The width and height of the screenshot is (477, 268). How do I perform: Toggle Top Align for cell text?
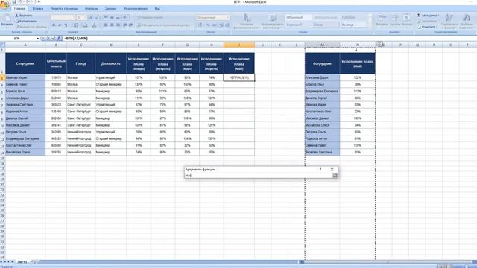(106, 18)
